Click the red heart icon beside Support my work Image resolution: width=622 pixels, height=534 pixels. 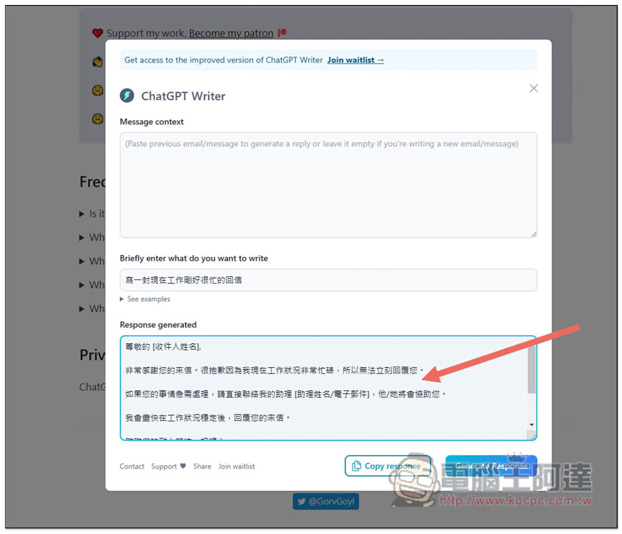pyautogui.click(x=98, y=33)
